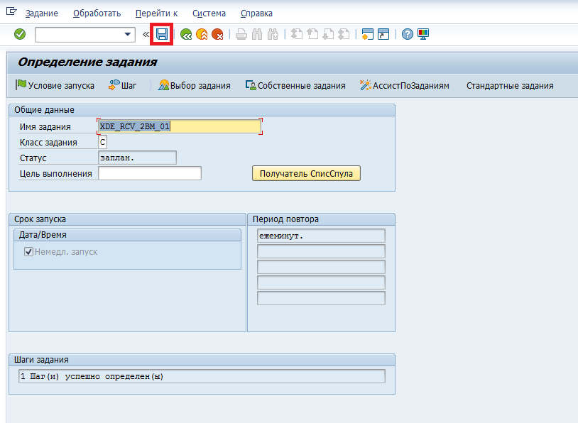Toggle the Немедл. запуск checkbox
This screenshot has width=578, height=423.
[x=29, y=251]
